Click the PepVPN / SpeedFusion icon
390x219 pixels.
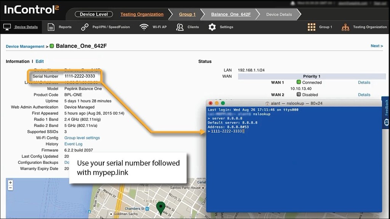pos(85,27)
